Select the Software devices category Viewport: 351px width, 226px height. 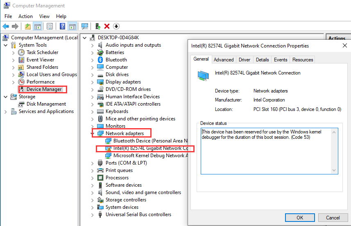click(x=124, y=185)
